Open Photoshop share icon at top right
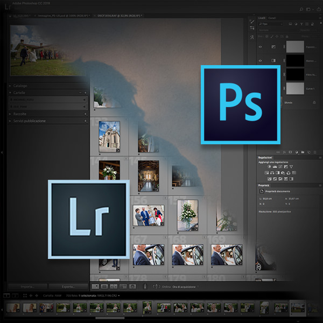Screen dimensions: 323x323 click(x=320, y=9)
